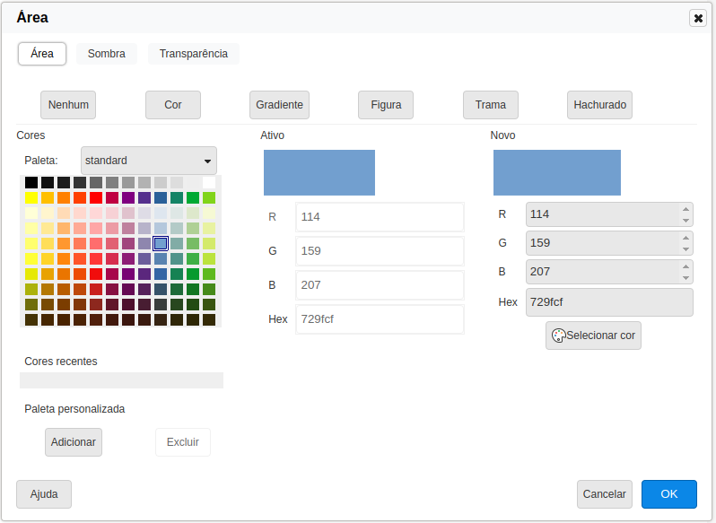
Task: Click the Novo Hex input field
Action: tap(608, 302)
